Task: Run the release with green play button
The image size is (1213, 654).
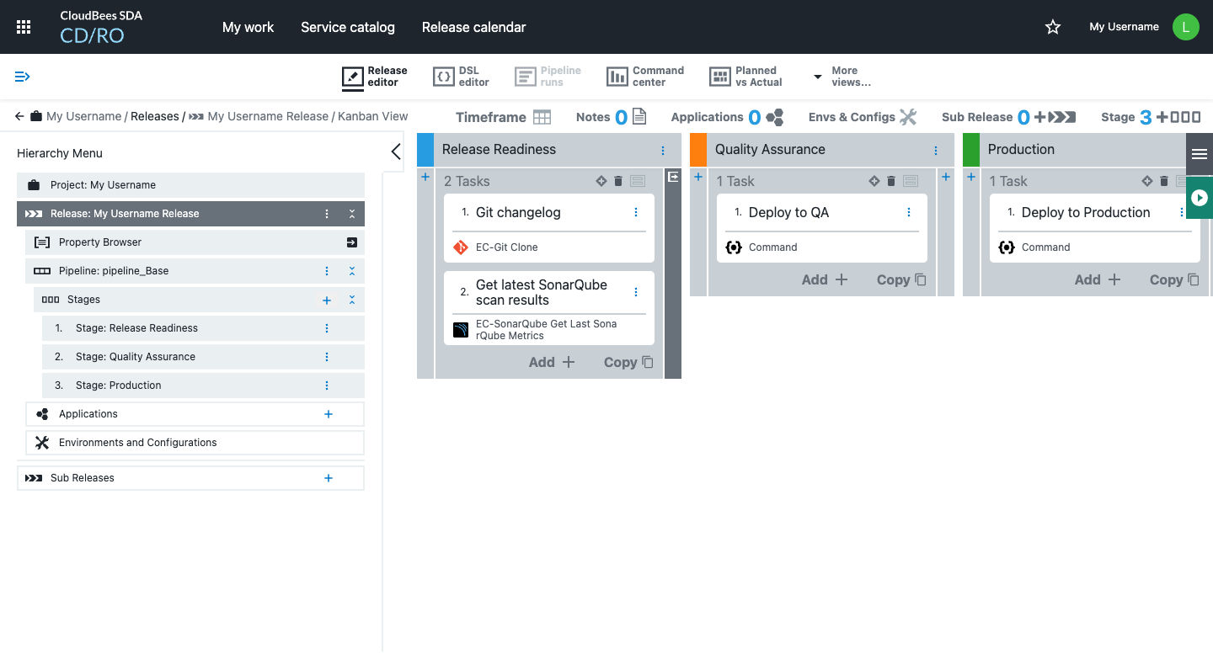Action: coord(1200,198)
